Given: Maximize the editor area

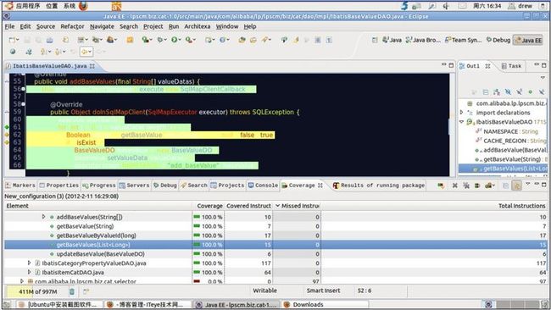Looking at the screenshot, I should pyautogui.click(x=451, y=65).
